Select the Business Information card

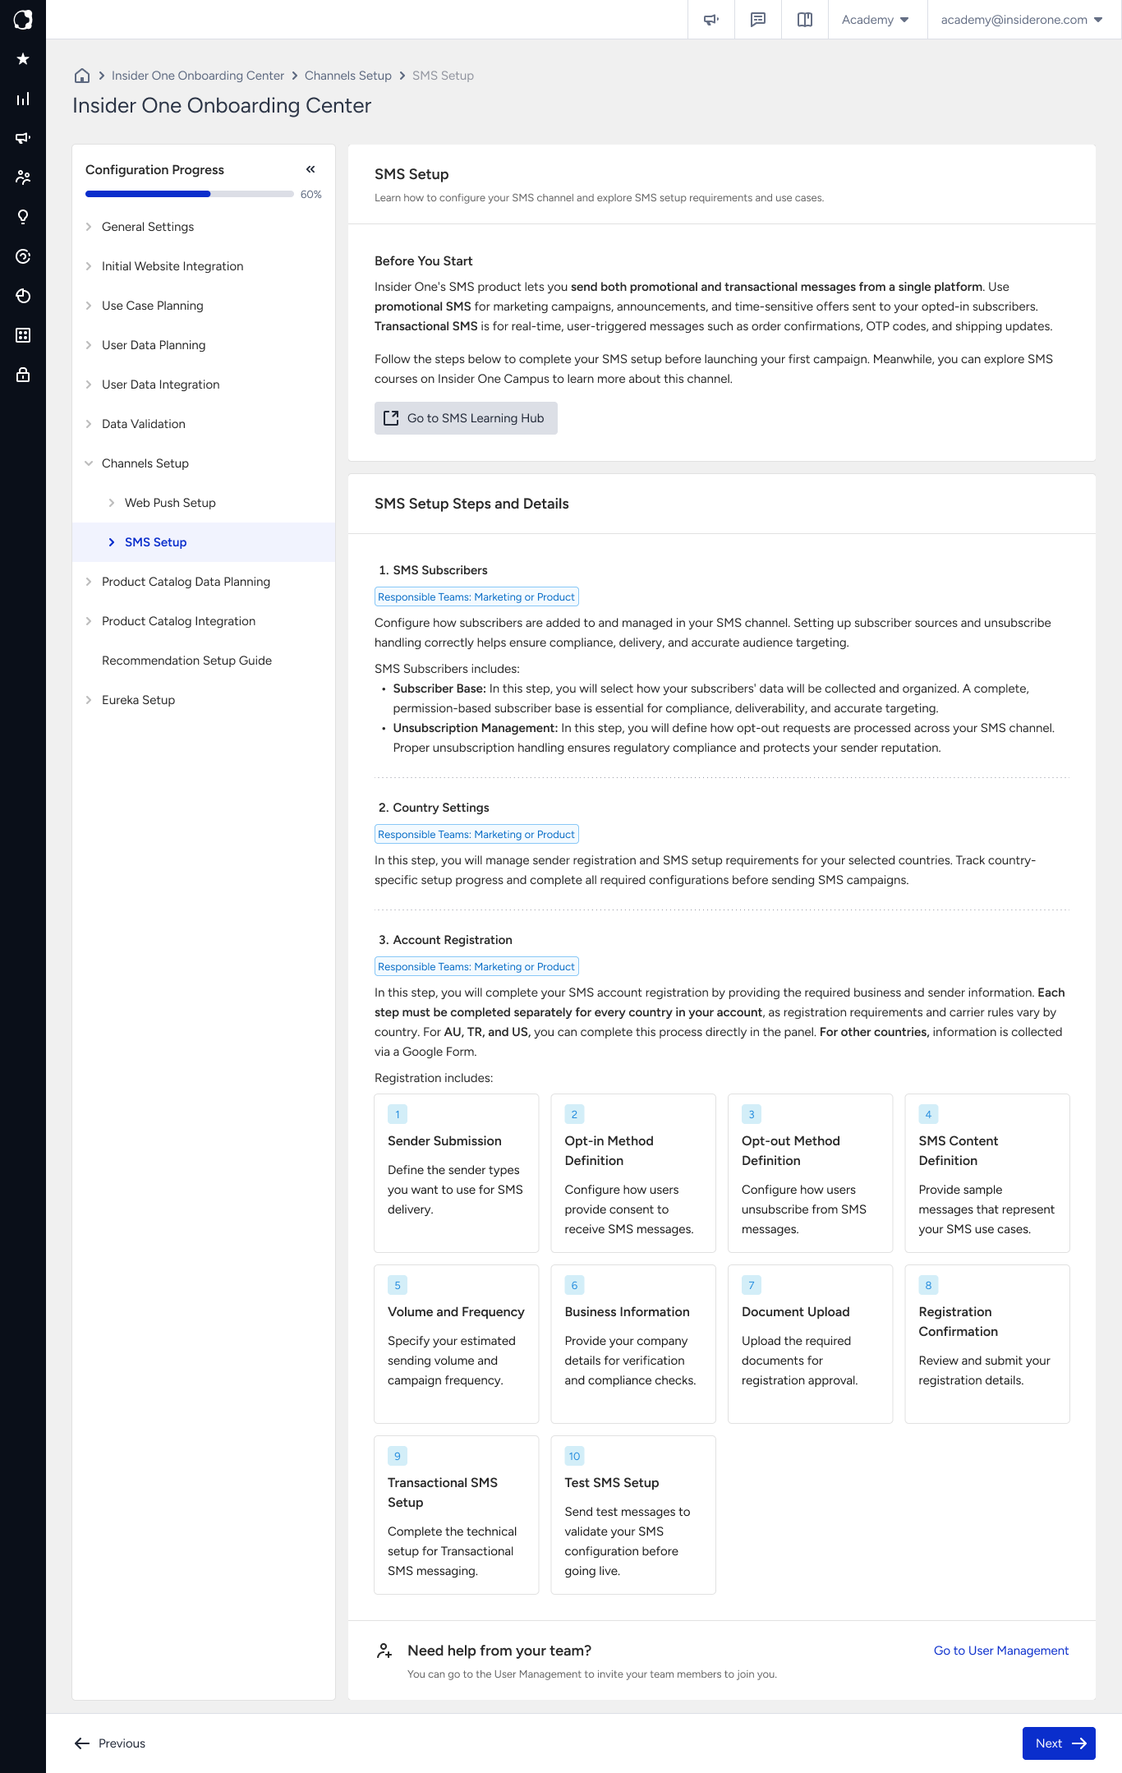pos(633,1344)
